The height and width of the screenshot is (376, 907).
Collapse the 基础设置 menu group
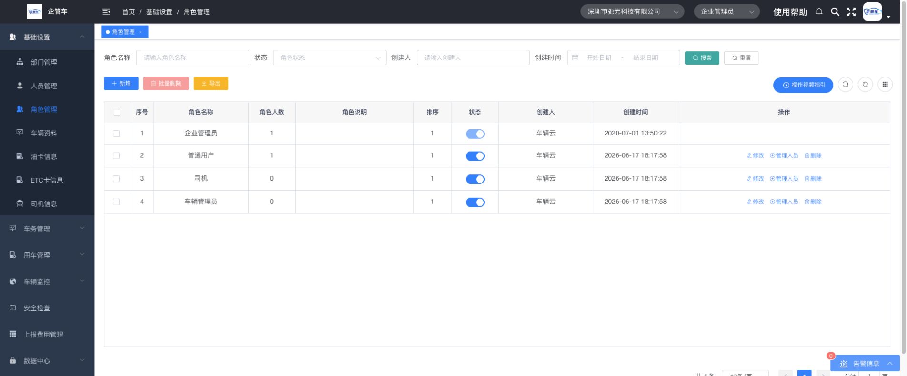tap(47, 37)
